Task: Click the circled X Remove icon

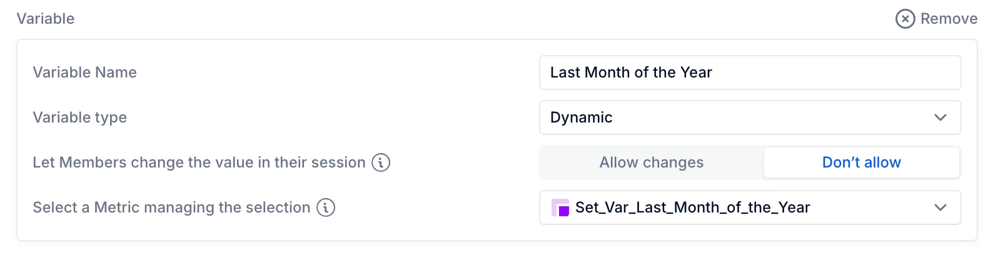Action: (x=905, y=19)
